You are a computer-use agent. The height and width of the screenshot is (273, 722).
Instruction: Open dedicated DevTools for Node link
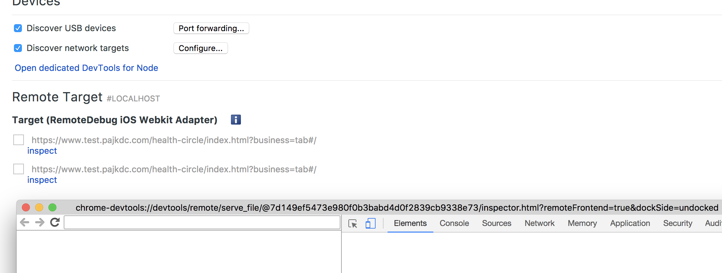pos(86,68)
